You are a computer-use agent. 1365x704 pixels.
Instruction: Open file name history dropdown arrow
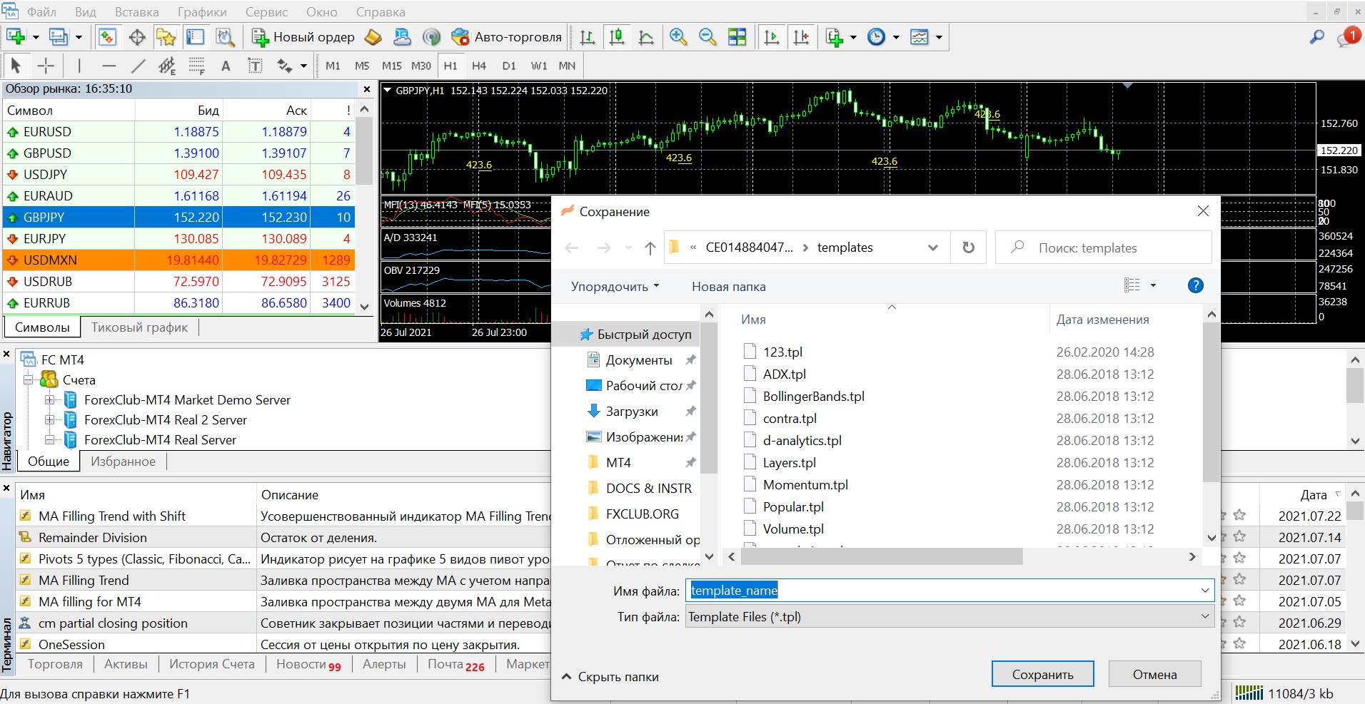tap(1205, 591)
